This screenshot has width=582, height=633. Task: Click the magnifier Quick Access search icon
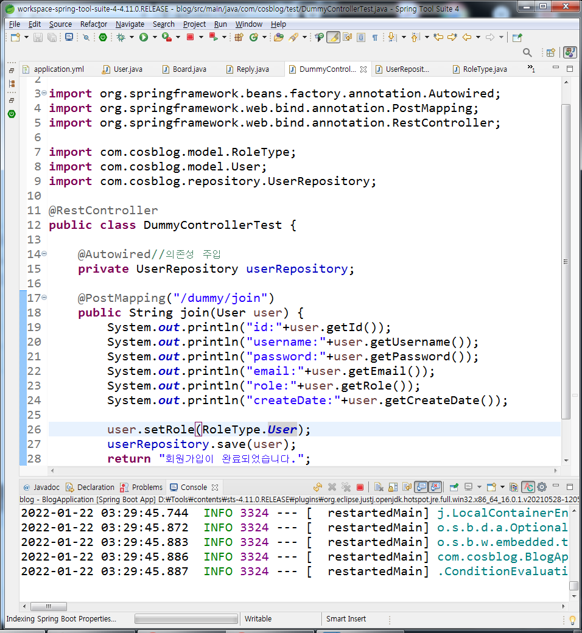tap(527, 52)
